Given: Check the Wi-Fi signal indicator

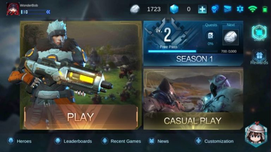Looking at the screenshot, I should (252, 9).
